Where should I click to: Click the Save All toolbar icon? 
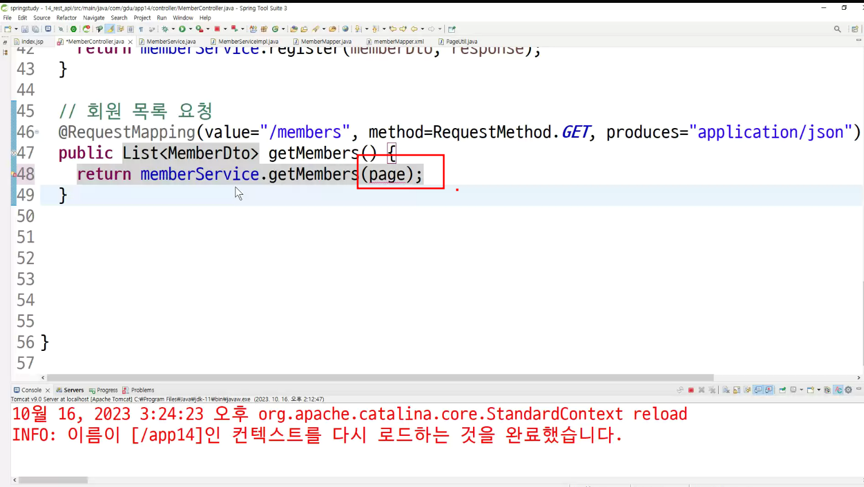point(36,29)
